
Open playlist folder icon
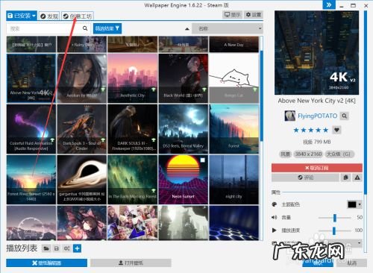pyautogui.click(x=46, y=248)
